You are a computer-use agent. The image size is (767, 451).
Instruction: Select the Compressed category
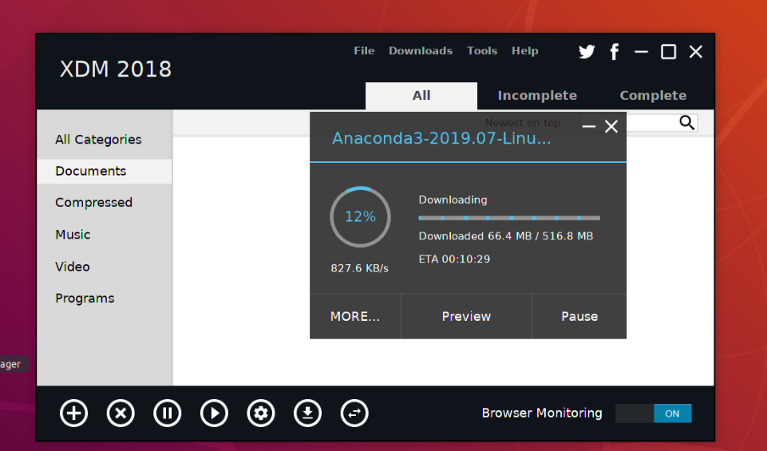pyautogui.click(x=105, y=203)
